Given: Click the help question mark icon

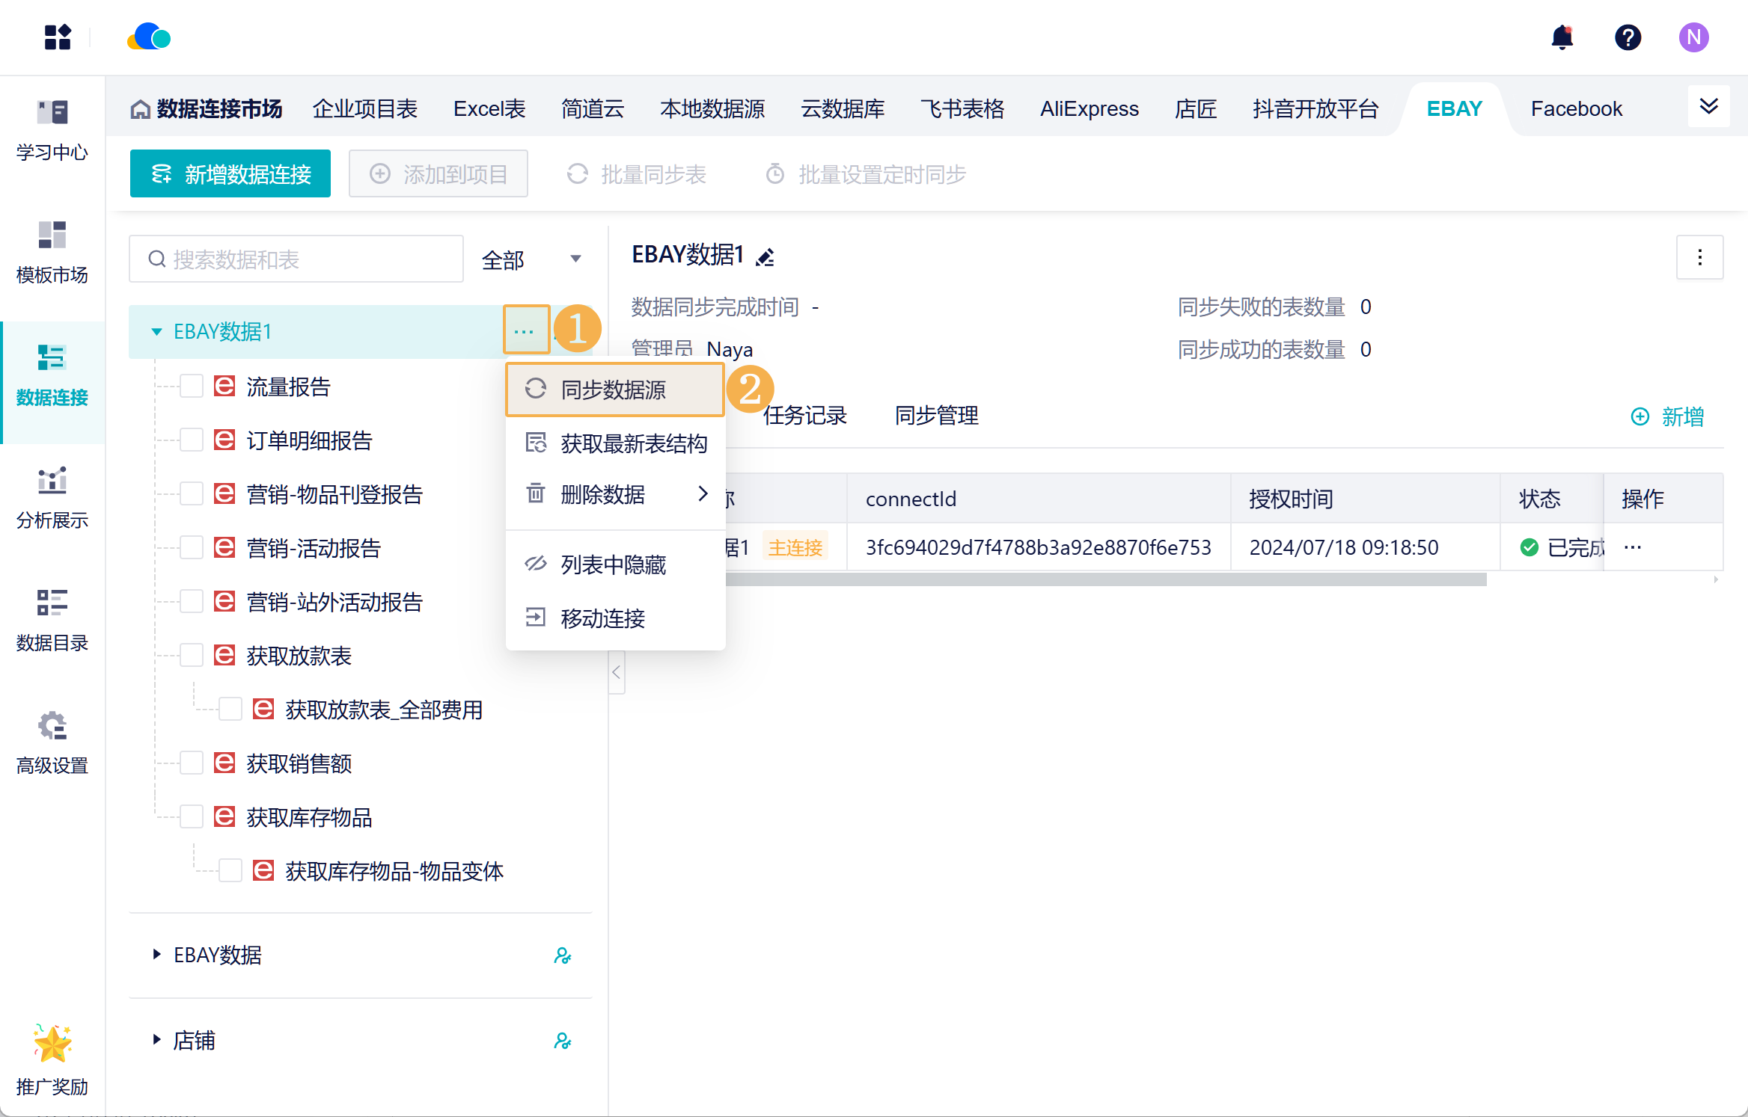Looking at the screenshot, I should pos(1628,37).
